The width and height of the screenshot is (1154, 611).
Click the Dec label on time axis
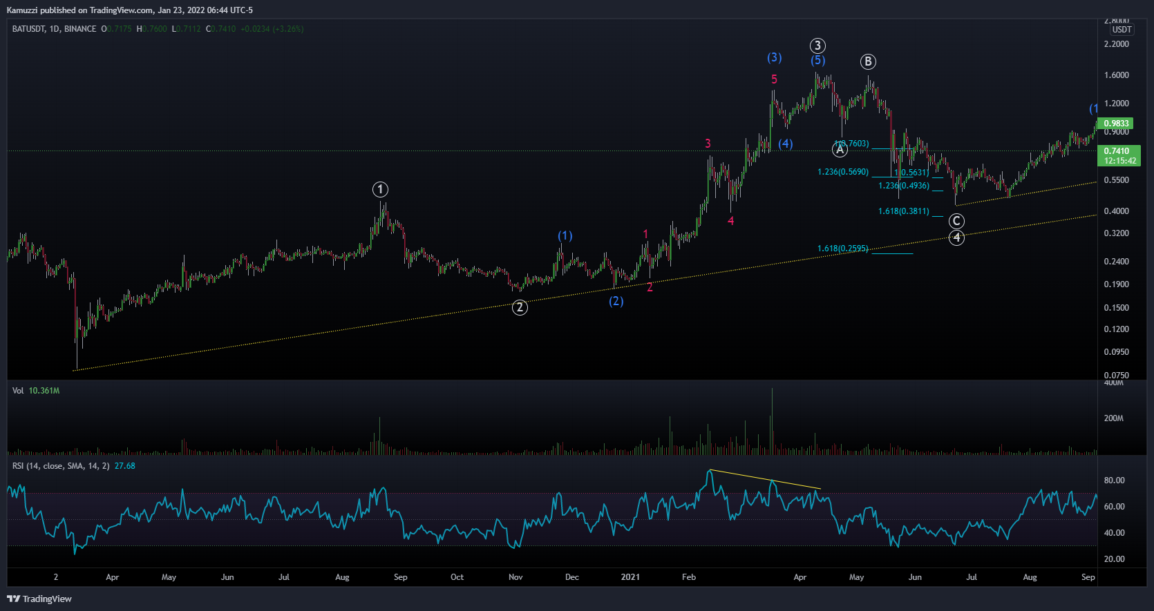click(572, 577)
